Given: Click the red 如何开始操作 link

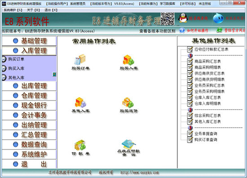Looking at the screenshot, I should [198, 31].
